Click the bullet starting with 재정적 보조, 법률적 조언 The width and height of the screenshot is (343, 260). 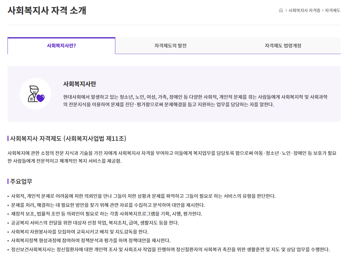[106, 214]
